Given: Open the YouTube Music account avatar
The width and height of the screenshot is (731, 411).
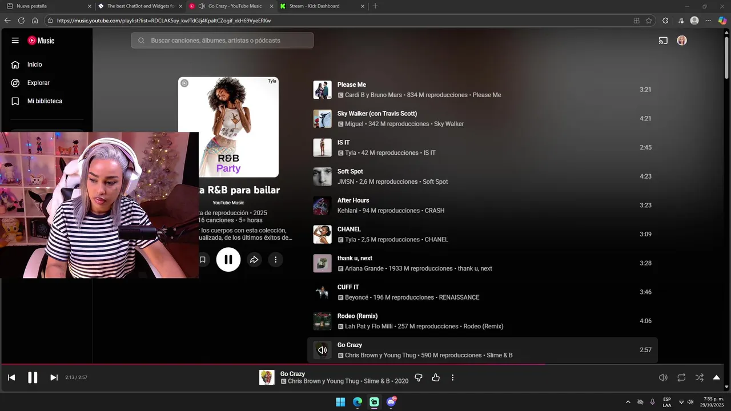Looking at the screenshot, I should point(682,41).
